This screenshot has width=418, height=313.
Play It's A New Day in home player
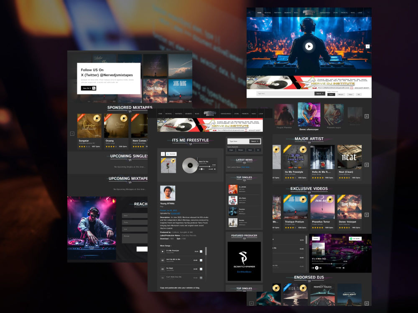[317, 268]
